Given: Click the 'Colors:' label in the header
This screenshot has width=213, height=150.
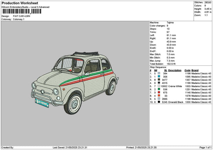Looking at the screenshot, I should tap(198, 6).
